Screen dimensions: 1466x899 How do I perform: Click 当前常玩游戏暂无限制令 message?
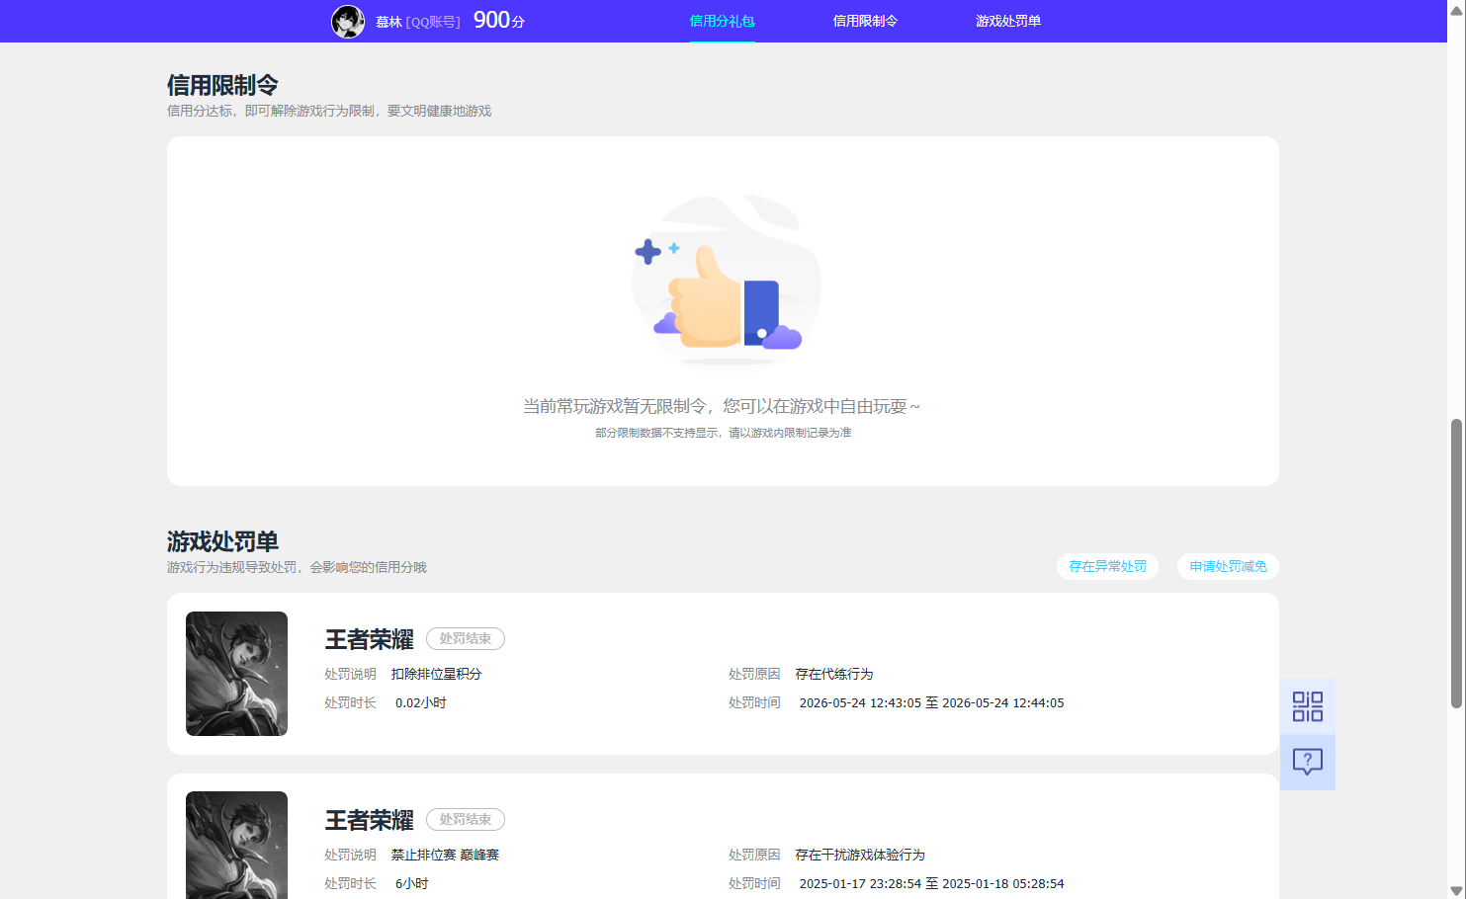(722, 406)
